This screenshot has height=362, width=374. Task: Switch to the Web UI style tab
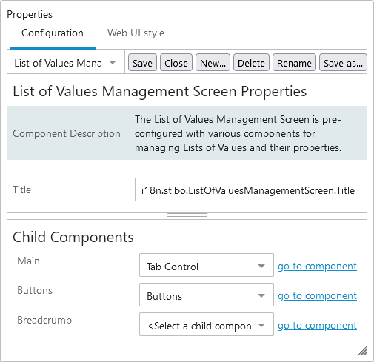[136, 33]
